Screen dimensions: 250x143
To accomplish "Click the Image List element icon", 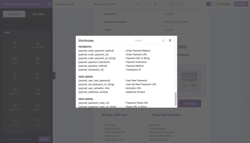I will (15, 105).
